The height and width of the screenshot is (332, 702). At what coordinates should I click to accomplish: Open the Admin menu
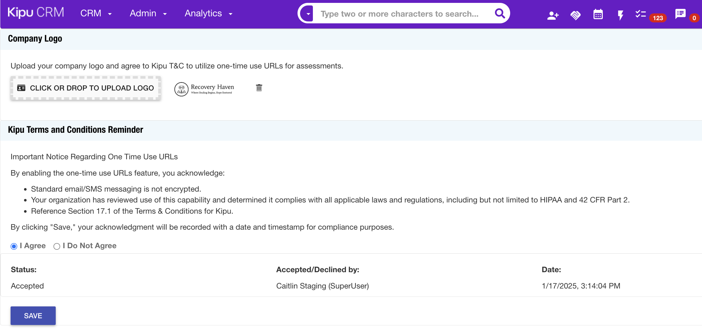(x=148, y=13)
